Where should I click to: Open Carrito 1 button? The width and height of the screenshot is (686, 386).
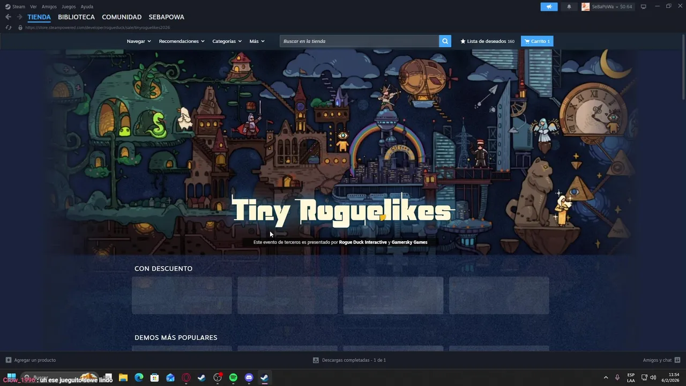537,41
